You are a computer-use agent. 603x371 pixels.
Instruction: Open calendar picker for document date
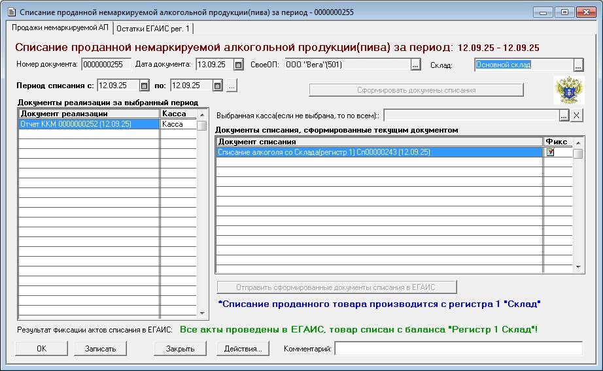point(239,65)
